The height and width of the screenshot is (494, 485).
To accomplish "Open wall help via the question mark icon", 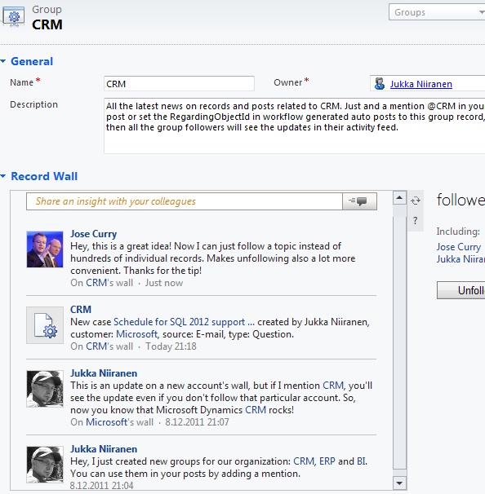I will pyautogui.click(x=416, y=220).
